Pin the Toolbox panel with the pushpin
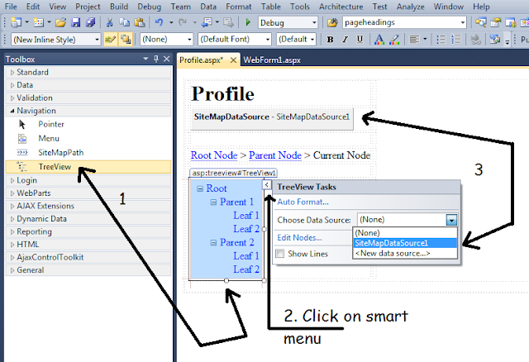Screen dimensions: 529x362 (156, 59)
